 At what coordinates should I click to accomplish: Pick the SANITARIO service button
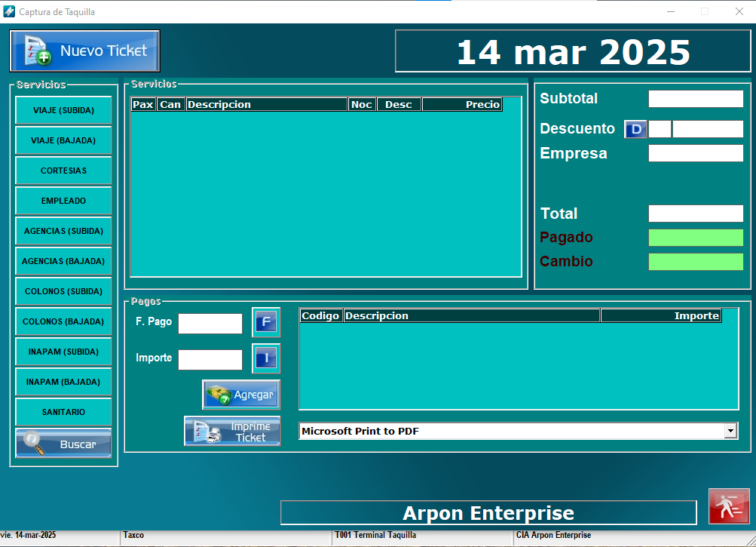click(63, 412)
